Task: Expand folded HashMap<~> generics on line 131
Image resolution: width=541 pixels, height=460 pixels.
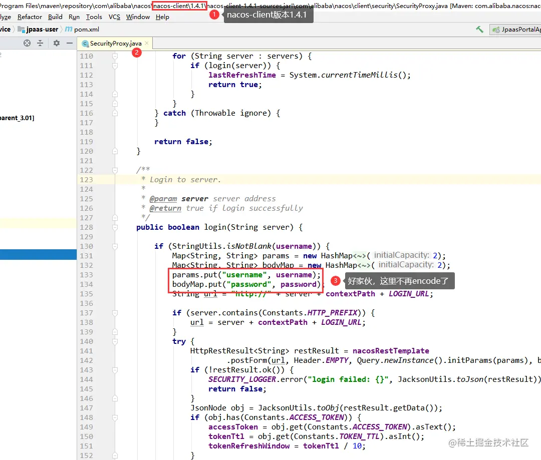Action: coord(359,256)
